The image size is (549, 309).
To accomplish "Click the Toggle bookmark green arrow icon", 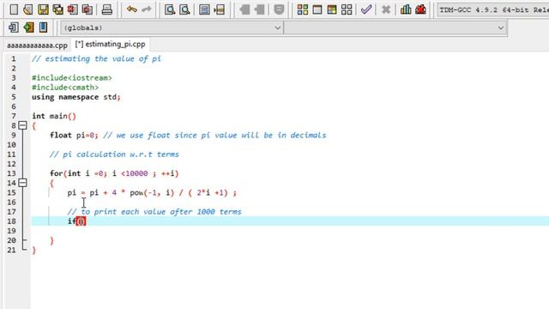I will 28,27.
